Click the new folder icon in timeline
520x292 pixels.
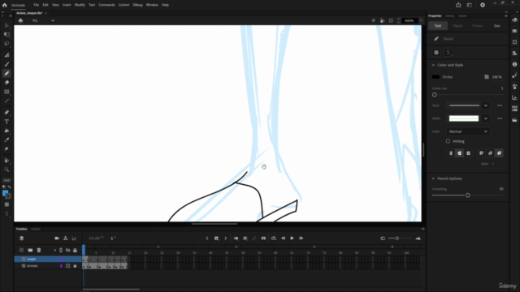(30, 251)
